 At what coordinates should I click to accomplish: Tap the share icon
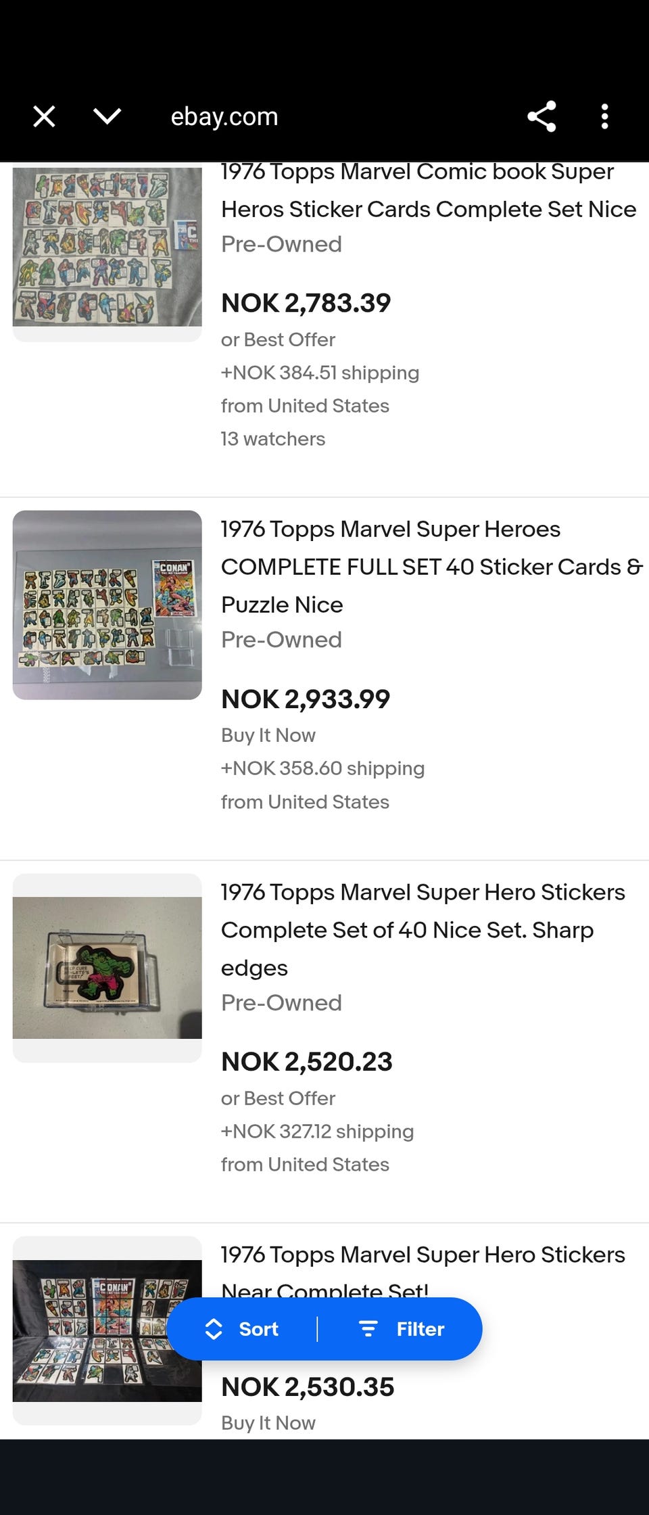542,116
